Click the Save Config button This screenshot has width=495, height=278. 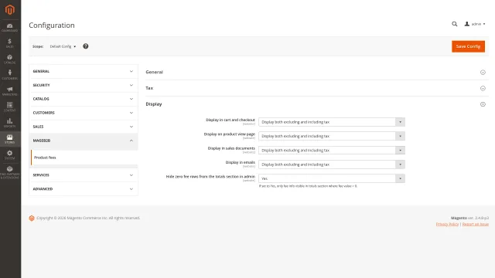pyautogui.click(x=468, y=46)
